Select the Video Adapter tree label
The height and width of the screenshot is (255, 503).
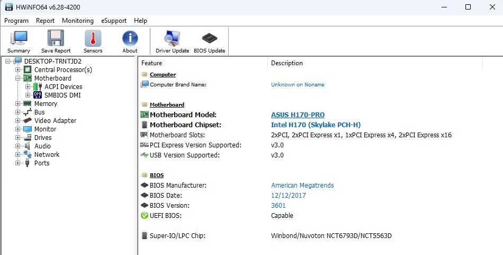tap(55, 121)
